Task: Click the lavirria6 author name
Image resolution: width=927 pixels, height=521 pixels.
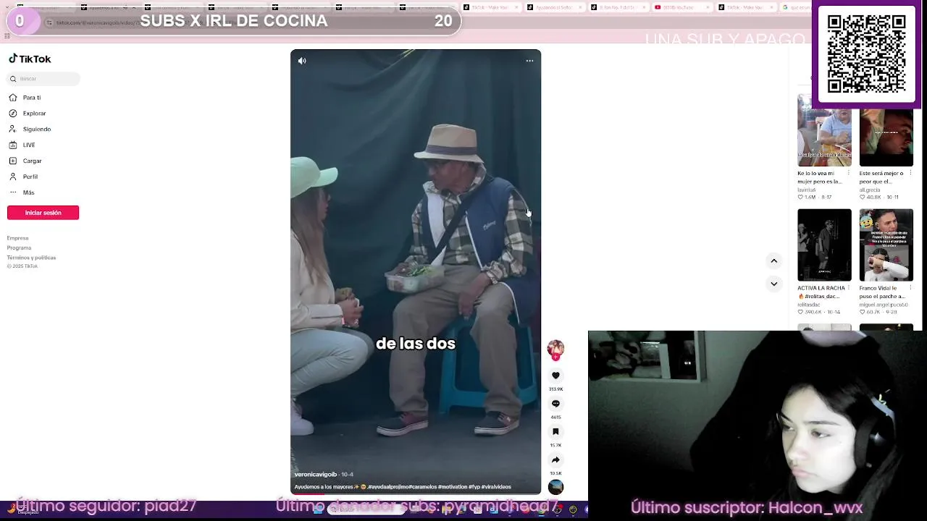Action: coord(808,190)
